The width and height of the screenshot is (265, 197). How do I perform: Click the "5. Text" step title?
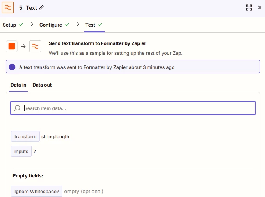pos(28,8)
